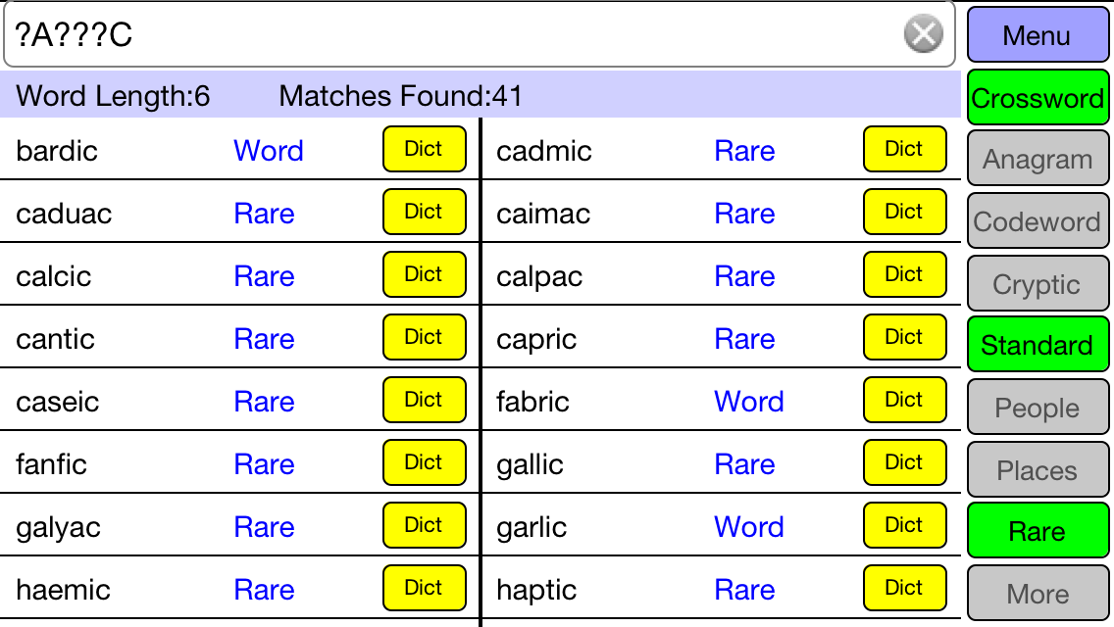Clear the search field with the X icon

922,35
